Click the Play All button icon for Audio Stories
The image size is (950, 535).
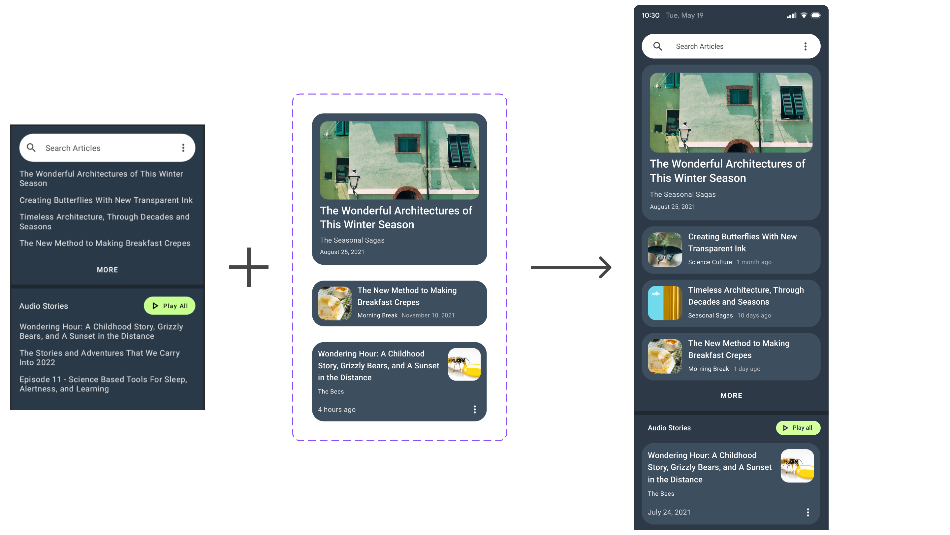(x=786, y=427)
